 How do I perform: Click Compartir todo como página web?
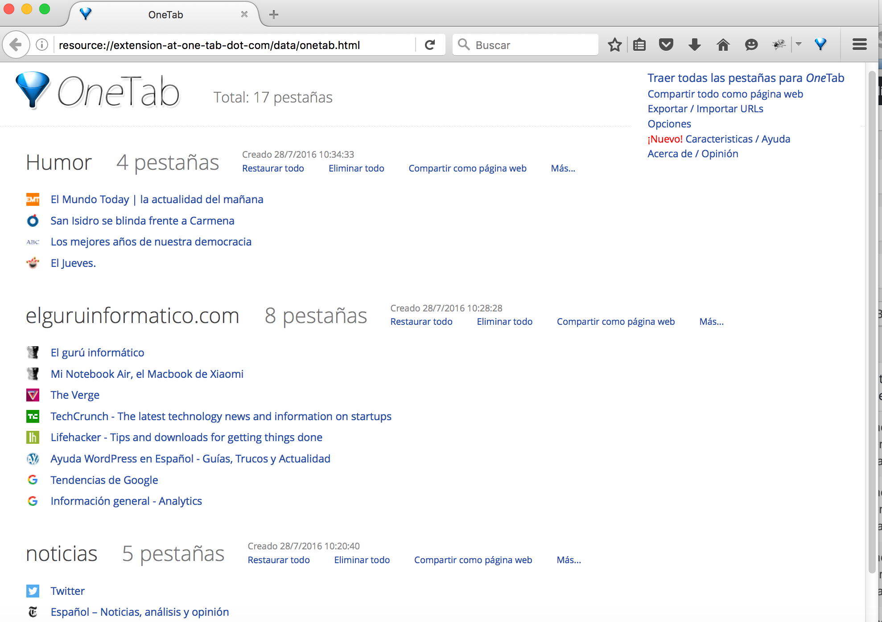pyautogui.click(x=725, y=94)
